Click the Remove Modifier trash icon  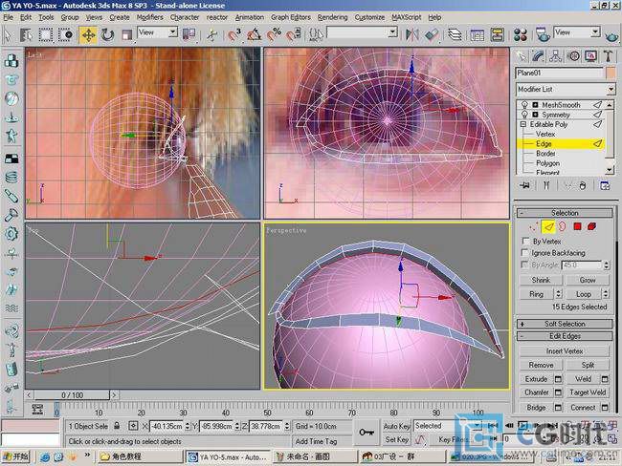pos(583,185)
